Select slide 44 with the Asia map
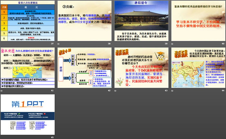 pos(198,68)
